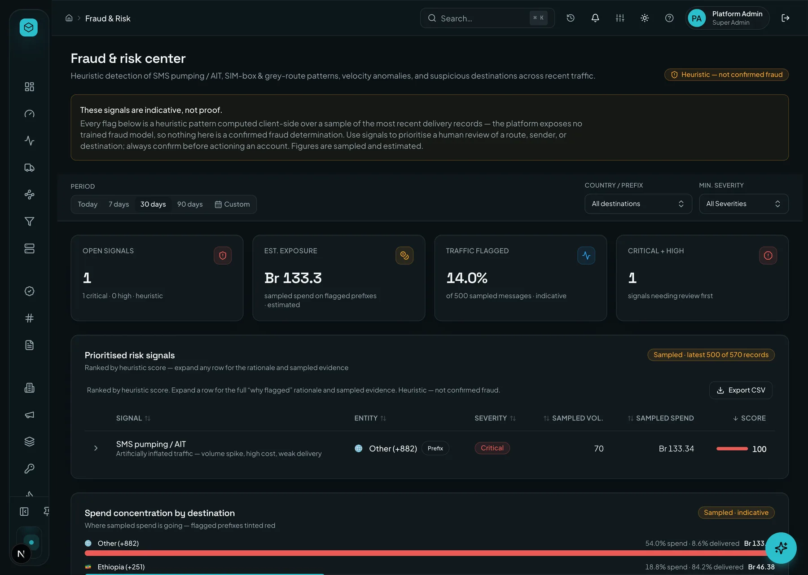Select the 7 days period tab
Viewport: 808px width, 575px height.
[x=119, y=204]
